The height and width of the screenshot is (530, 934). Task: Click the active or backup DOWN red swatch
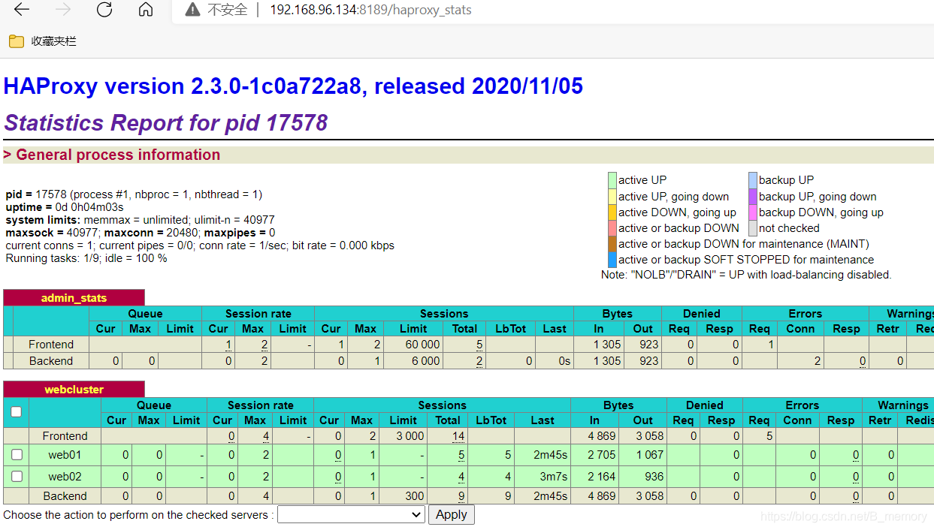[612, 228]
